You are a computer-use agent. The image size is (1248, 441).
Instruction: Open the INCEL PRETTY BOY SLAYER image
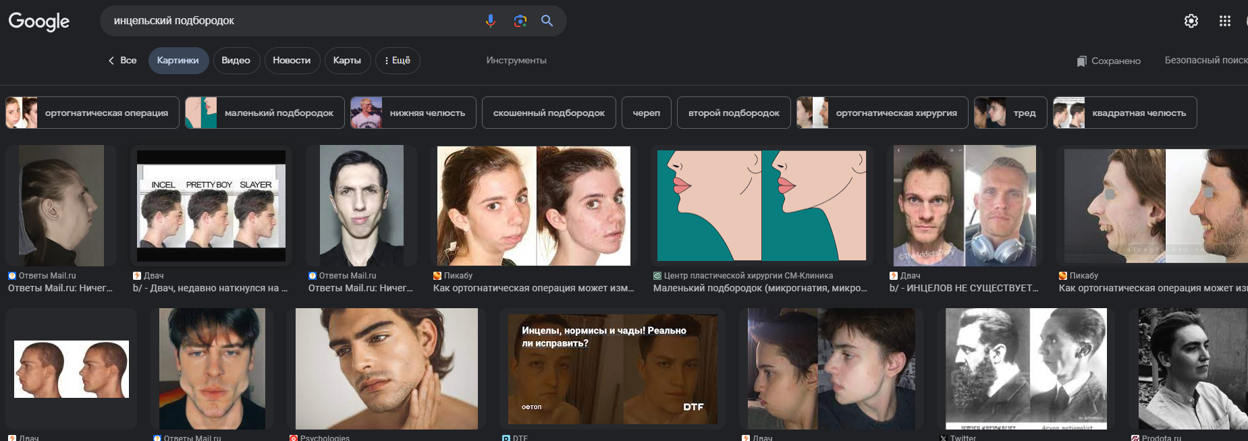click(x=211, y=205)
